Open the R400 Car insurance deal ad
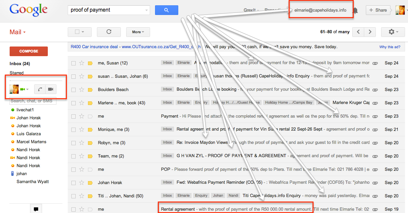 (x=135, y=47)
